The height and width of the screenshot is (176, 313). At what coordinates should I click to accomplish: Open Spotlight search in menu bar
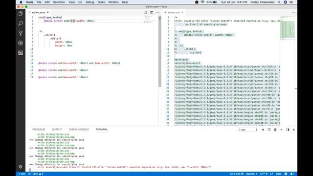[279, 2]
